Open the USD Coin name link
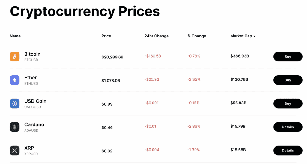 pos(35,101)
